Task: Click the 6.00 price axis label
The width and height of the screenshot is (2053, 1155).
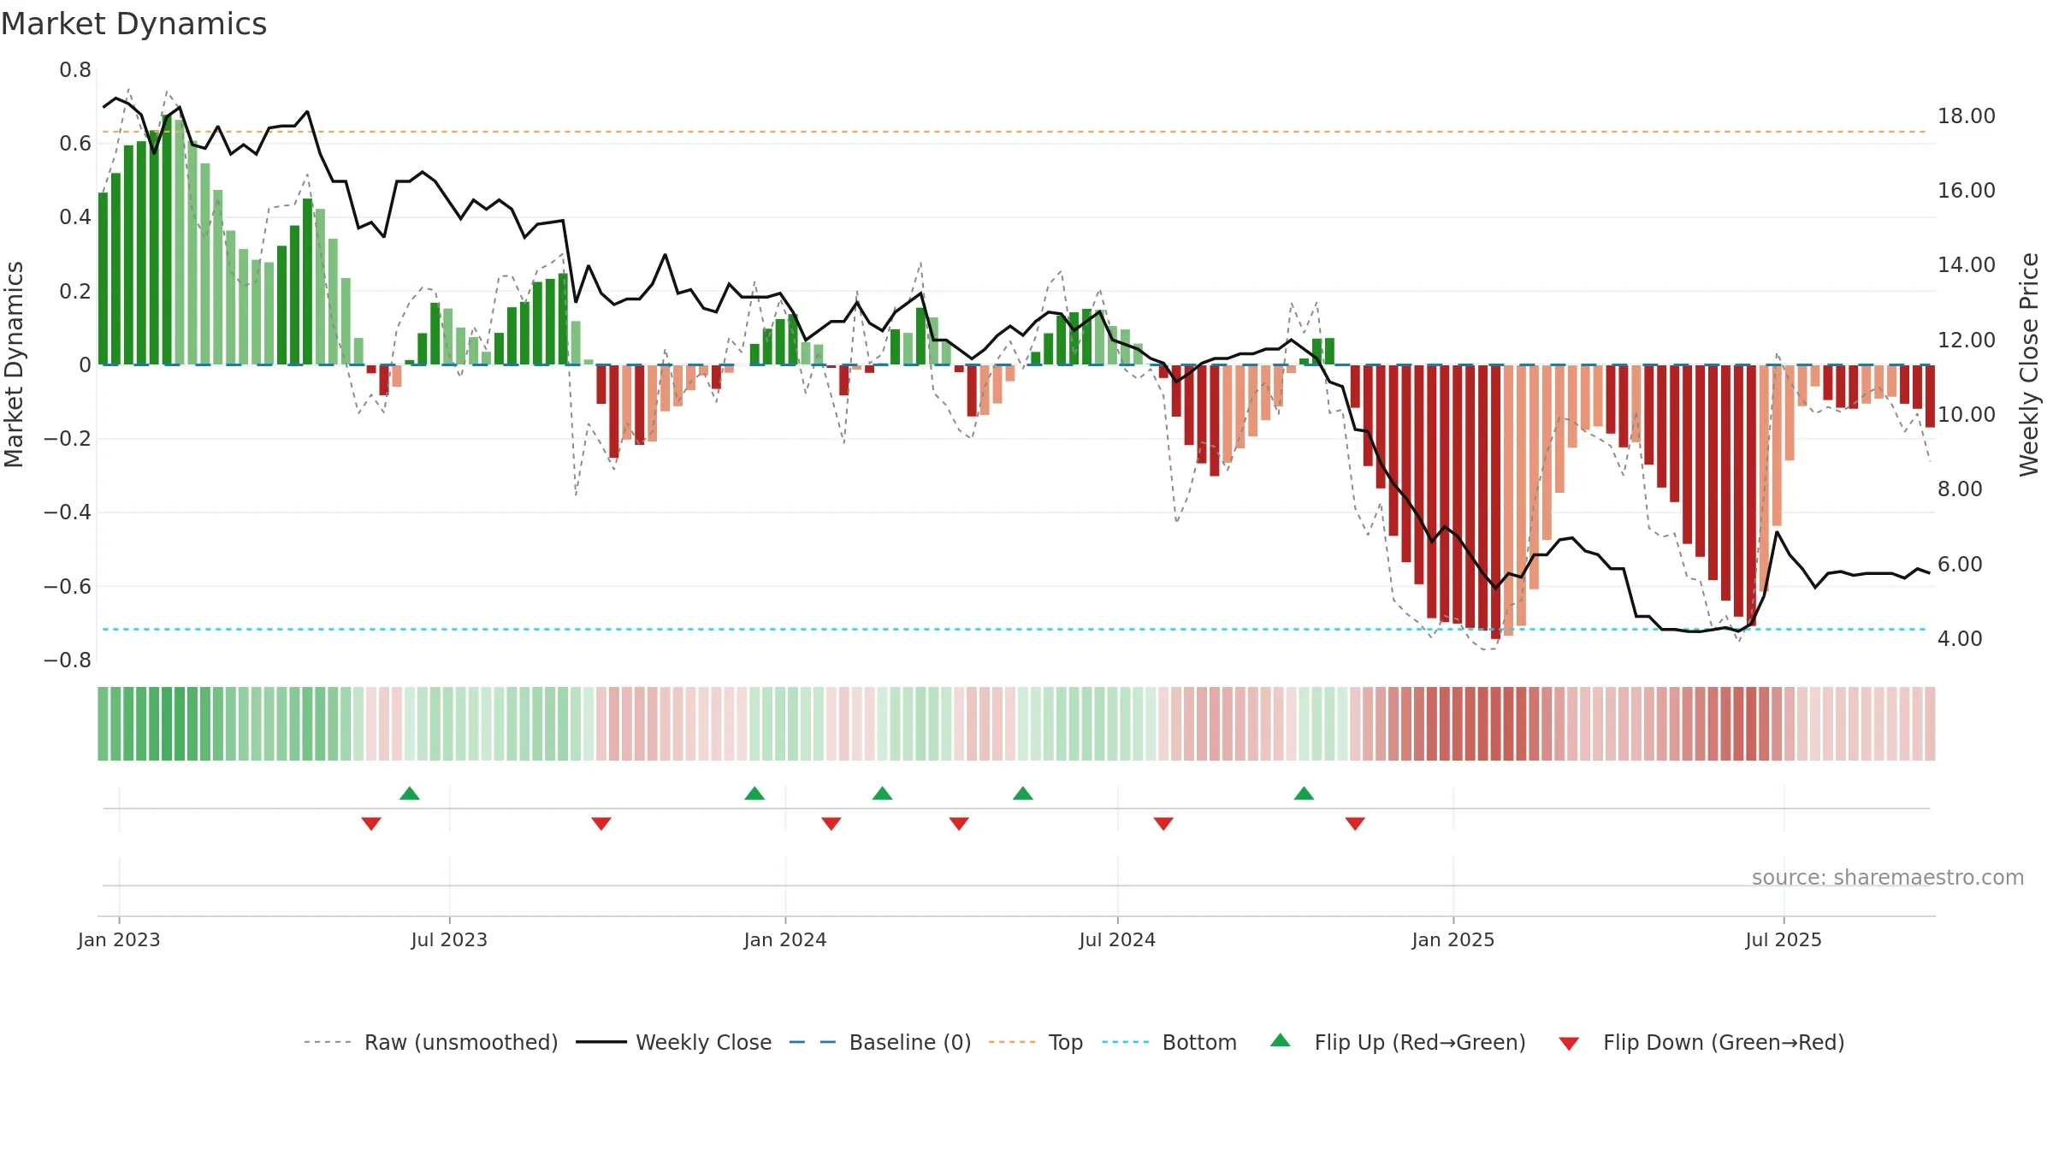Action: click(x=1960, y=565)
